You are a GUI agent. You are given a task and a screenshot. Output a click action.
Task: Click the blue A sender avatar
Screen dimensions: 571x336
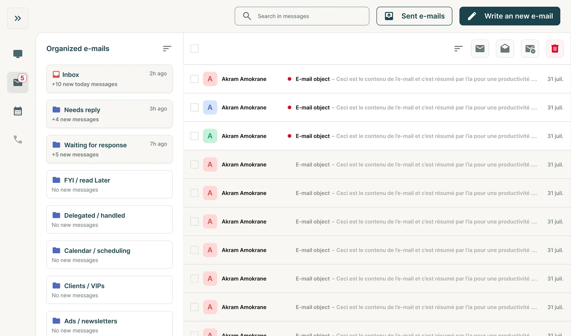[x=210, y=107]
